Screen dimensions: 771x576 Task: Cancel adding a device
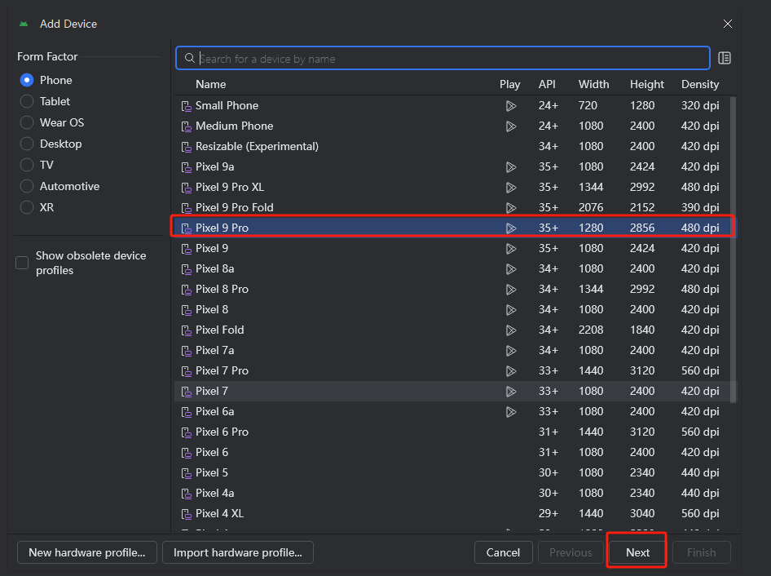click(x=503, y=552)
